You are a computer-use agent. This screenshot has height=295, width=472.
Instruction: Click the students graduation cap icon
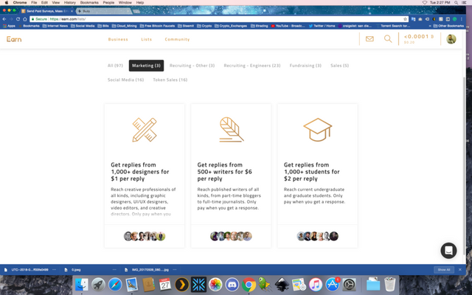[x=318, y=130]
